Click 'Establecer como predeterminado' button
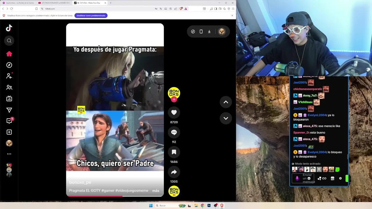372x209 pixels. point(91,15)
